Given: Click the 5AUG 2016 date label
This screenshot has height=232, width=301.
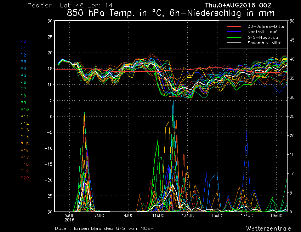Looking at the screenshot, I should click(x=70, y=217).
